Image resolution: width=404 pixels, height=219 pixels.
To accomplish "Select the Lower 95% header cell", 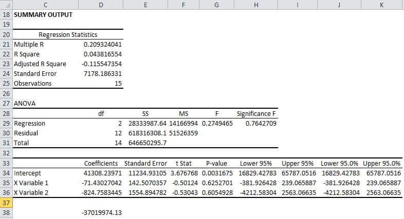I will tap(256, 163).
